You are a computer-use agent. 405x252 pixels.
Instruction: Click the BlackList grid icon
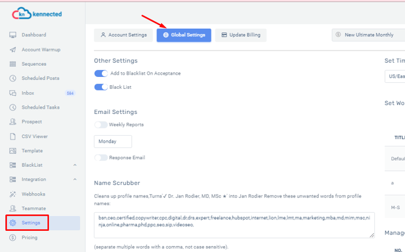pos(13,165)
